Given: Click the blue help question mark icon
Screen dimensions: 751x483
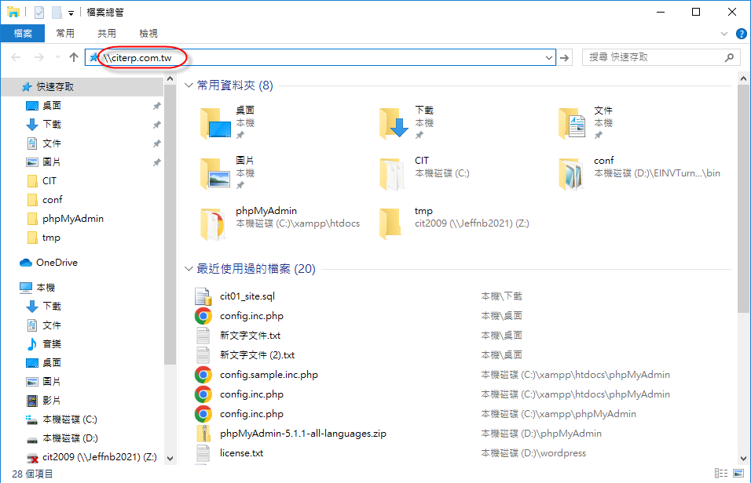Looking at the screenshot, I should click(x=741, y=34).
